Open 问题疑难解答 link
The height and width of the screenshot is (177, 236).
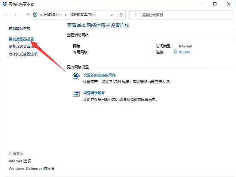(94, 93)
